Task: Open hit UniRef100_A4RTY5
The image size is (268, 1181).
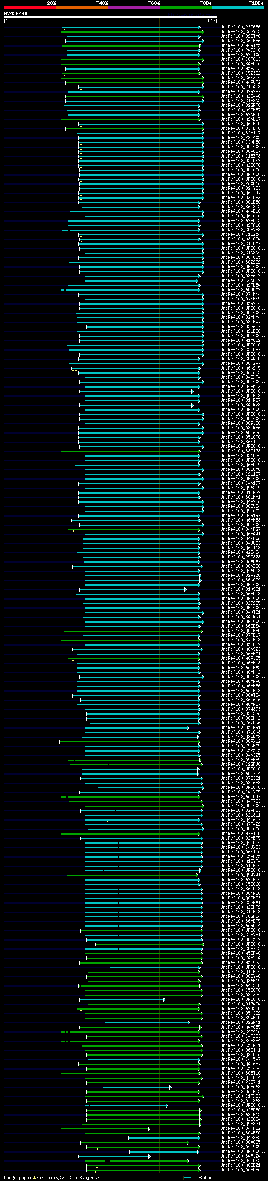Action: click(240, 45)
